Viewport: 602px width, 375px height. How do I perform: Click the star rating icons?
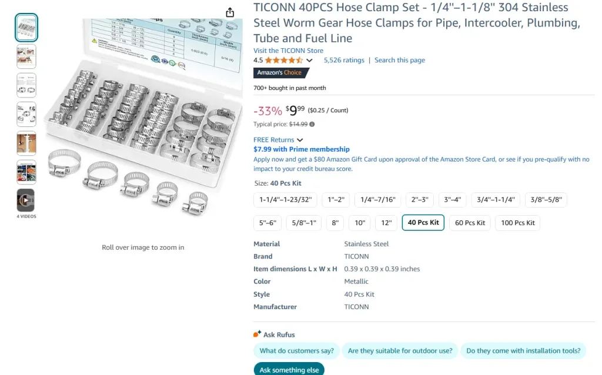pyautogui.click(x=284, y=60)
